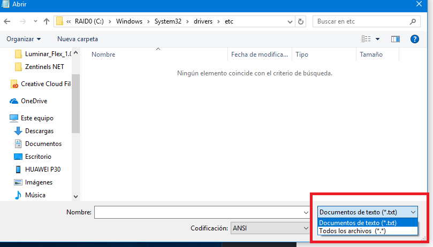Image resolution: width=433 pixels, height=247 pixels.
Task: Toggle the preview pane icon
Action: (x=396, y=39)
